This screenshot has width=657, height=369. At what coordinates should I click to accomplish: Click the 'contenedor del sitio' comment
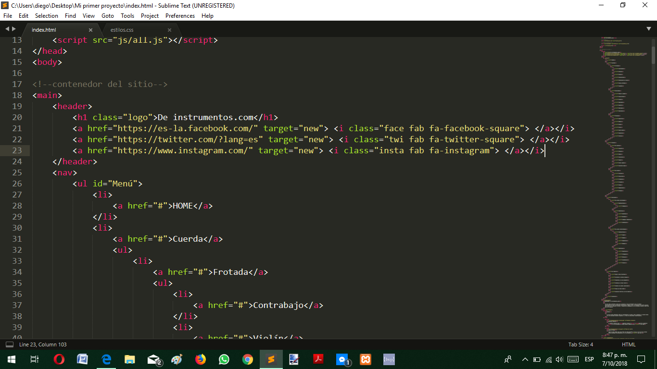click(100, 84)
